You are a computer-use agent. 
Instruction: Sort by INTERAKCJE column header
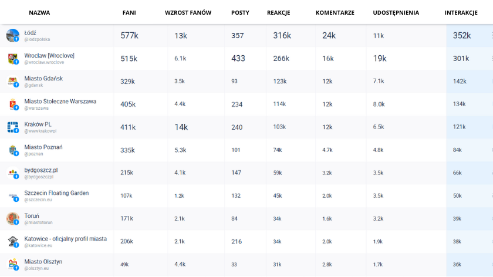pos(461,12)
